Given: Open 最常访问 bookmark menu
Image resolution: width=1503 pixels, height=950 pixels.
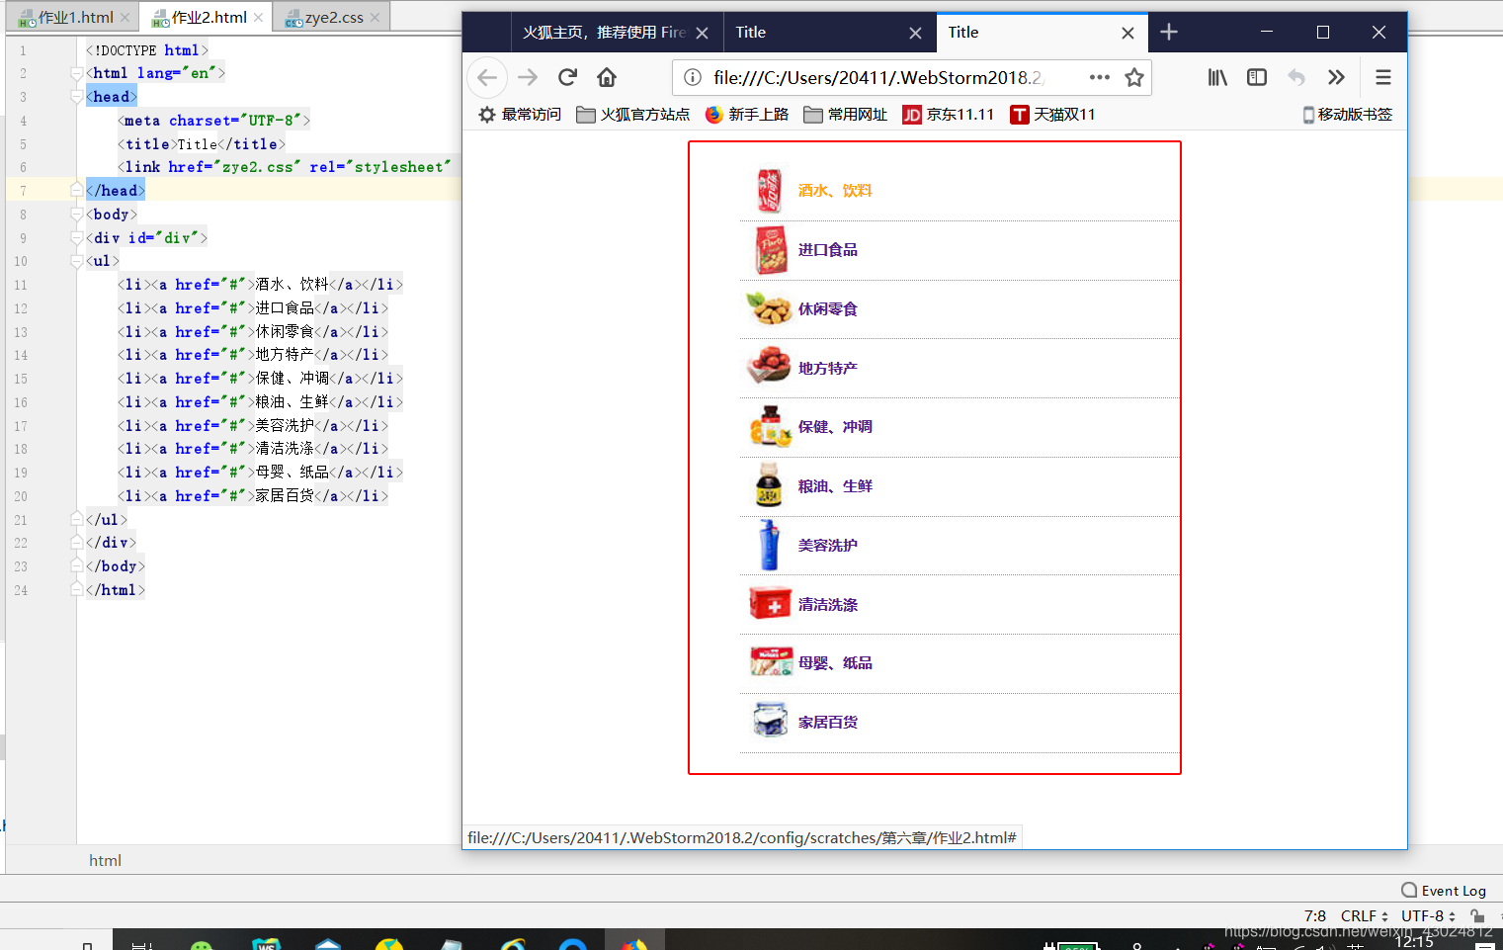Looking at the screenshot, I should tap(520, 115).
